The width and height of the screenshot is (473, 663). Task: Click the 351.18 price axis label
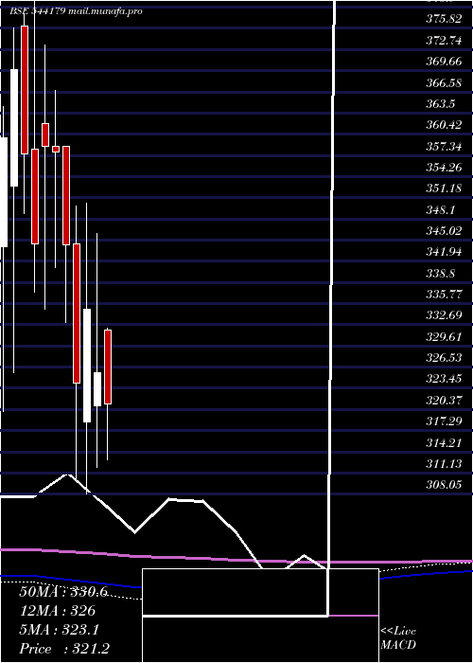444,188
